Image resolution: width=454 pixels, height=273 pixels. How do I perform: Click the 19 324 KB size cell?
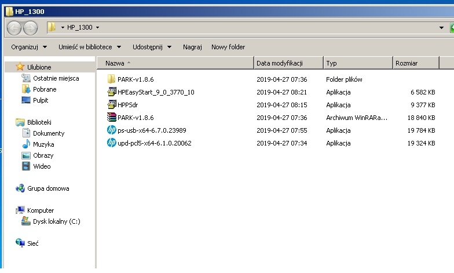tap(422, 143)
